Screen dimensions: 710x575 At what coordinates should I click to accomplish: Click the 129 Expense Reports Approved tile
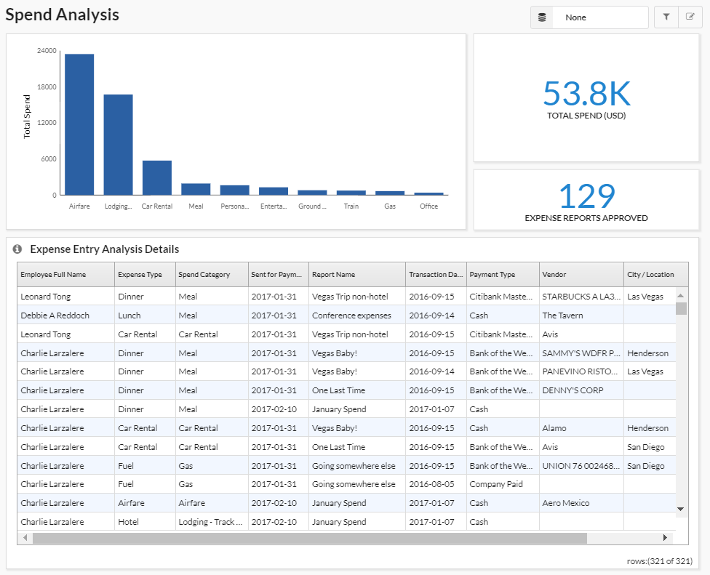586,195
